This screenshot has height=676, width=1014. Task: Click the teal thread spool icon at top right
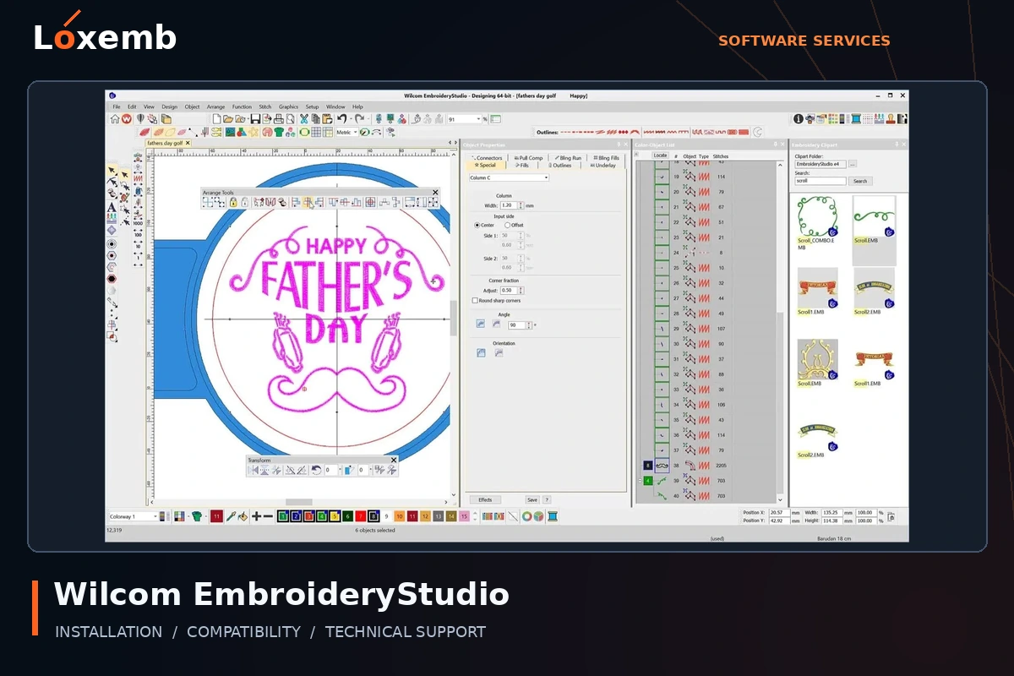point(856,119)
